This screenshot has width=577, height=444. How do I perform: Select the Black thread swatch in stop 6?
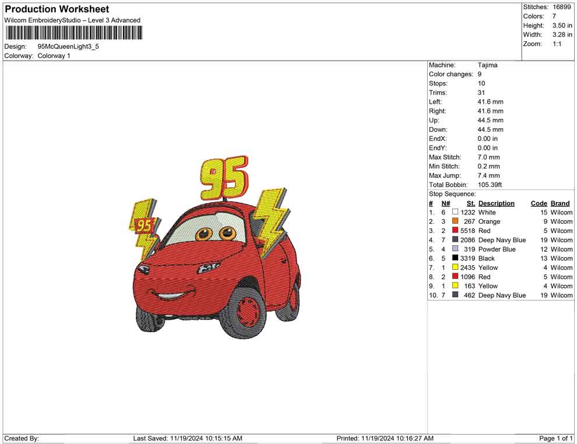(x=455, y=258)
